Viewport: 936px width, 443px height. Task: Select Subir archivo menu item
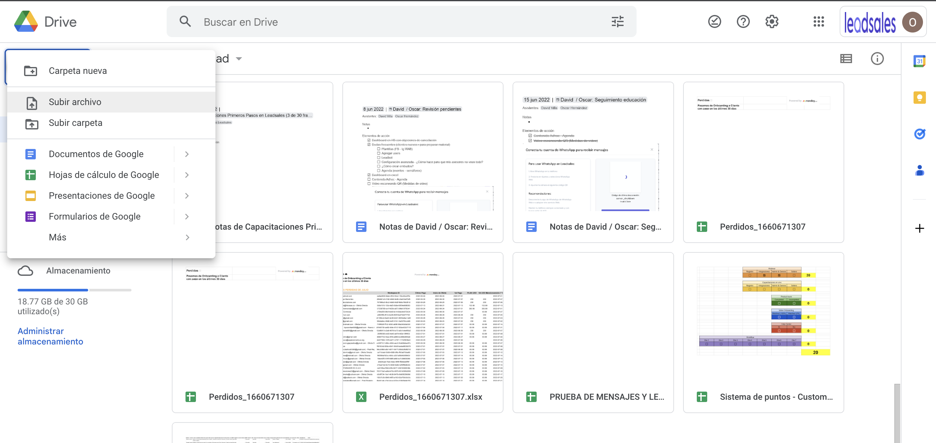click(111, 102)
